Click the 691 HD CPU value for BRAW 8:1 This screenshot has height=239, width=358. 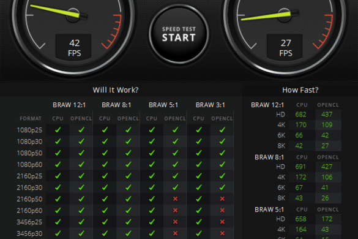pyautogui.click(x=300, y=167)
